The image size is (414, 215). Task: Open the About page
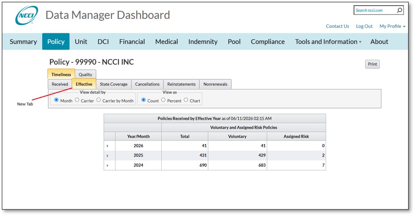(379, 42)
